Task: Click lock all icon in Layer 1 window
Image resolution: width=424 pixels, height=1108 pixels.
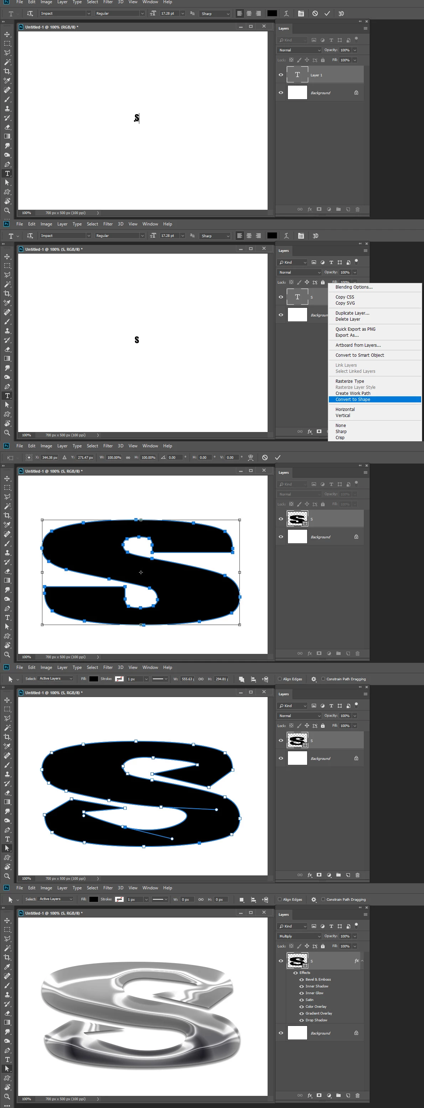Action: tap(322, 60)
